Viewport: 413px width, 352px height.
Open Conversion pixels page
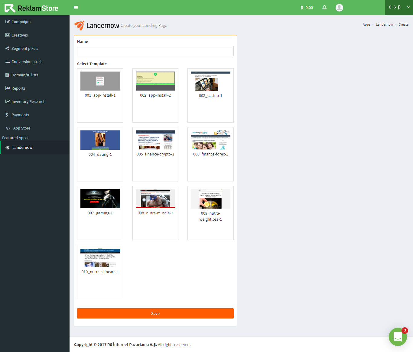[27, 62]
